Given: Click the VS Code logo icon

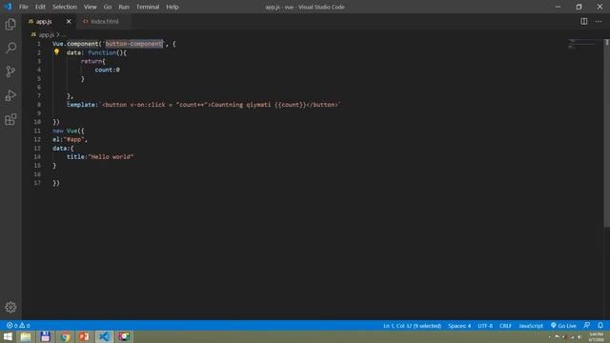Looking at the screenshot, I should [x=8, y=7].
